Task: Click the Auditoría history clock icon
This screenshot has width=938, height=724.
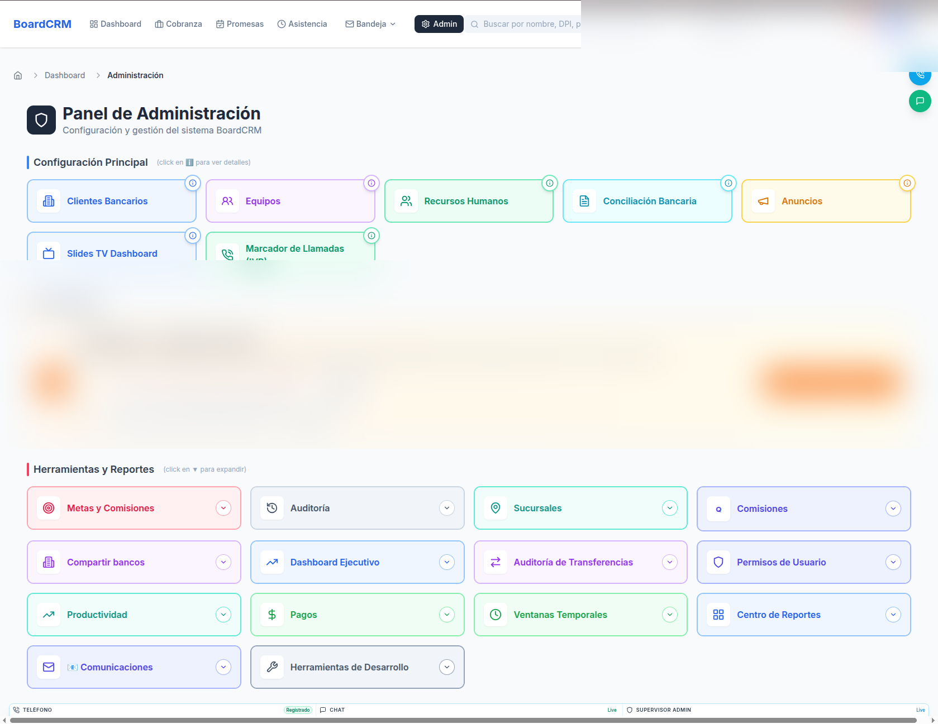Action: [x=272, y=508]
